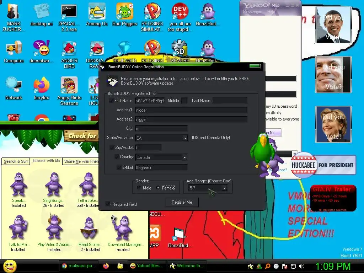364x273 pixels.
Task: Switch to the Search & Surf tab
Action: 16,161
